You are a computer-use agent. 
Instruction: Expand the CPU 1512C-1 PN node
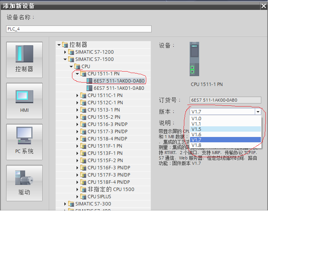(x=77, y=103)
